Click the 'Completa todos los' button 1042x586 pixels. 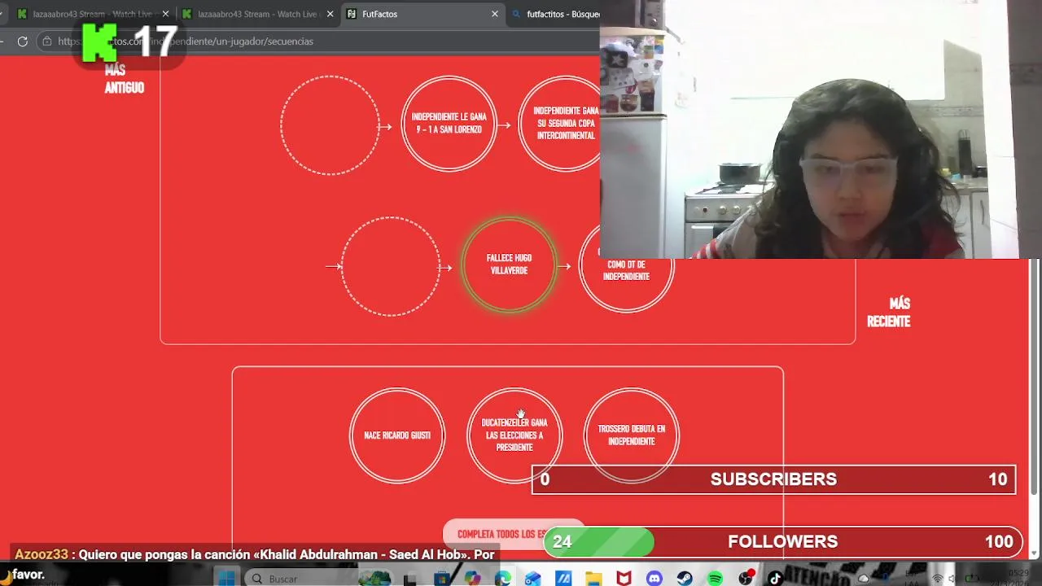pos(514,534)
